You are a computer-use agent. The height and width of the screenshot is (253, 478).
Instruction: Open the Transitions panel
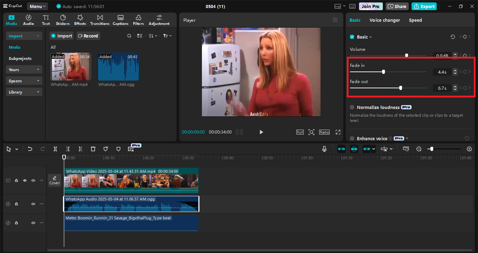point(100,20)
